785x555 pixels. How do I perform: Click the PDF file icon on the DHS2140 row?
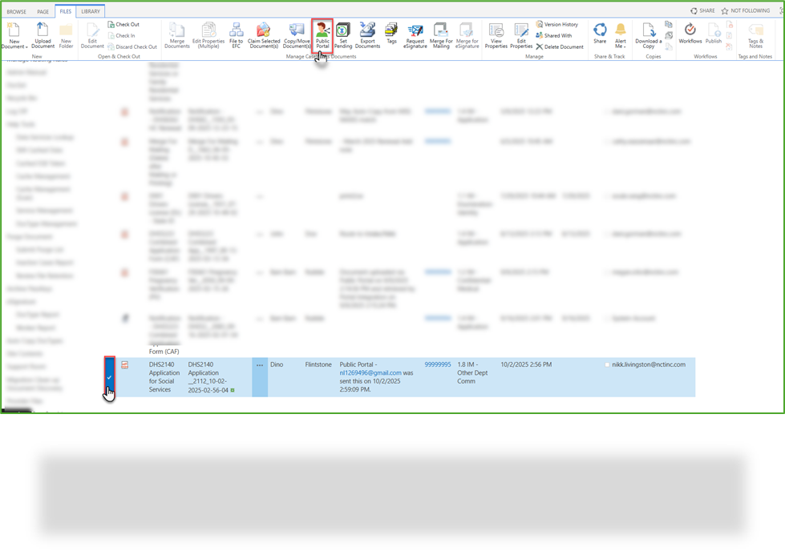click(126, 364)
